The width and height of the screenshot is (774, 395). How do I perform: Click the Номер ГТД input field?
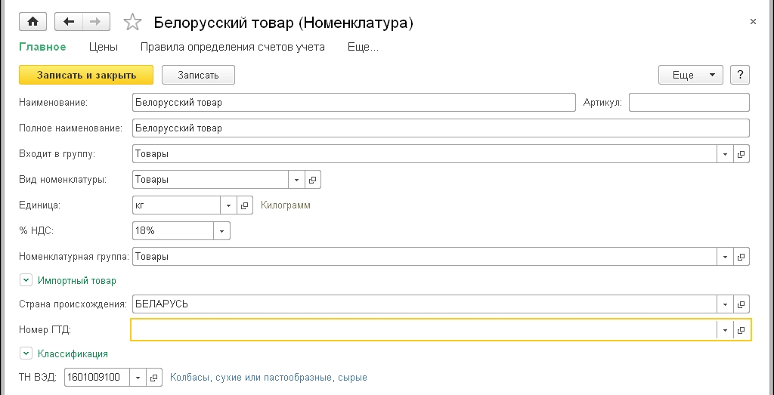click(424, 330)
